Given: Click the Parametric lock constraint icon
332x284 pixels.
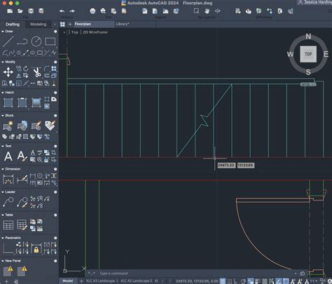Looking at the screenshot, I should tap(36, 248).
